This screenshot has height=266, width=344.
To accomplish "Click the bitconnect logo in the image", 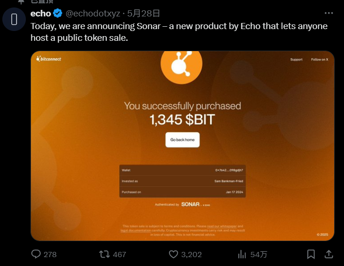I will click(x=49, y=59).
